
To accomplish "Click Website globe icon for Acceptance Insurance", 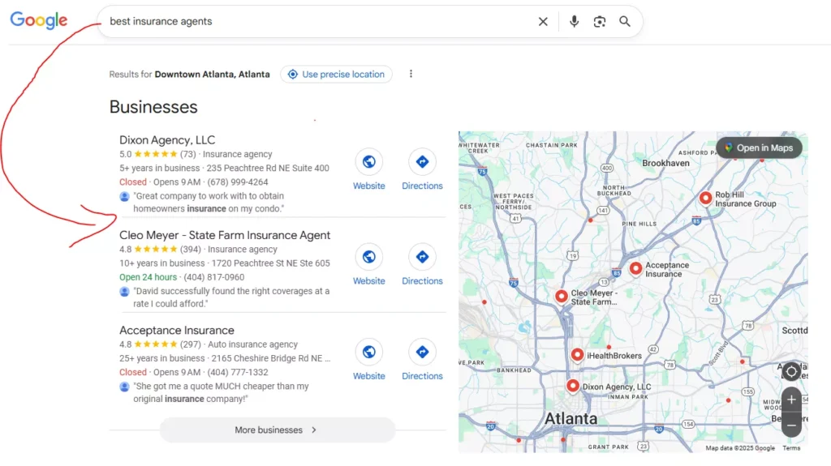I will tap(369, 353).
